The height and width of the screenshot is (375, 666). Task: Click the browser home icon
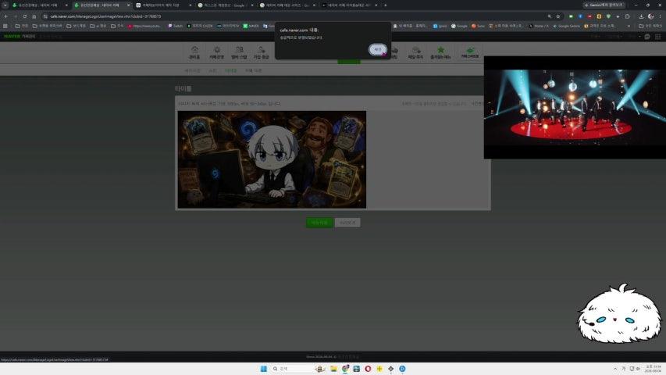tap(34, 16)
